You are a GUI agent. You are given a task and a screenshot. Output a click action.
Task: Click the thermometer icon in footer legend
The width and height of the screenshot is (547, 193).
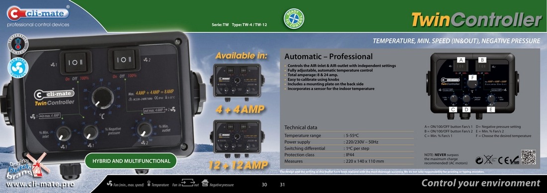pyautogui.click(x=149, y=183)
